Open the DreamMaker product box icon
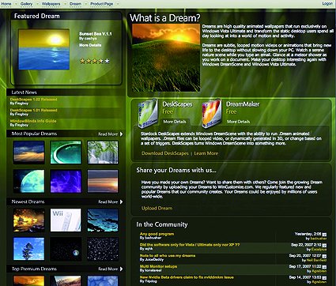 211,113
